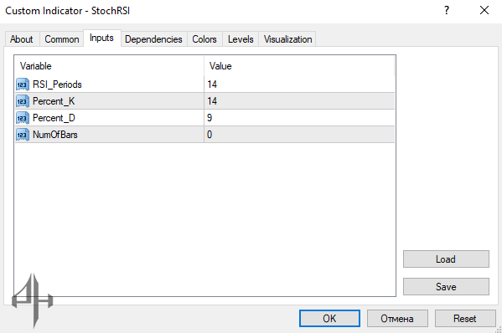This screenshot has width=502, height=333.
Task: Switch to the Colors tab
Action: point(204,39)
